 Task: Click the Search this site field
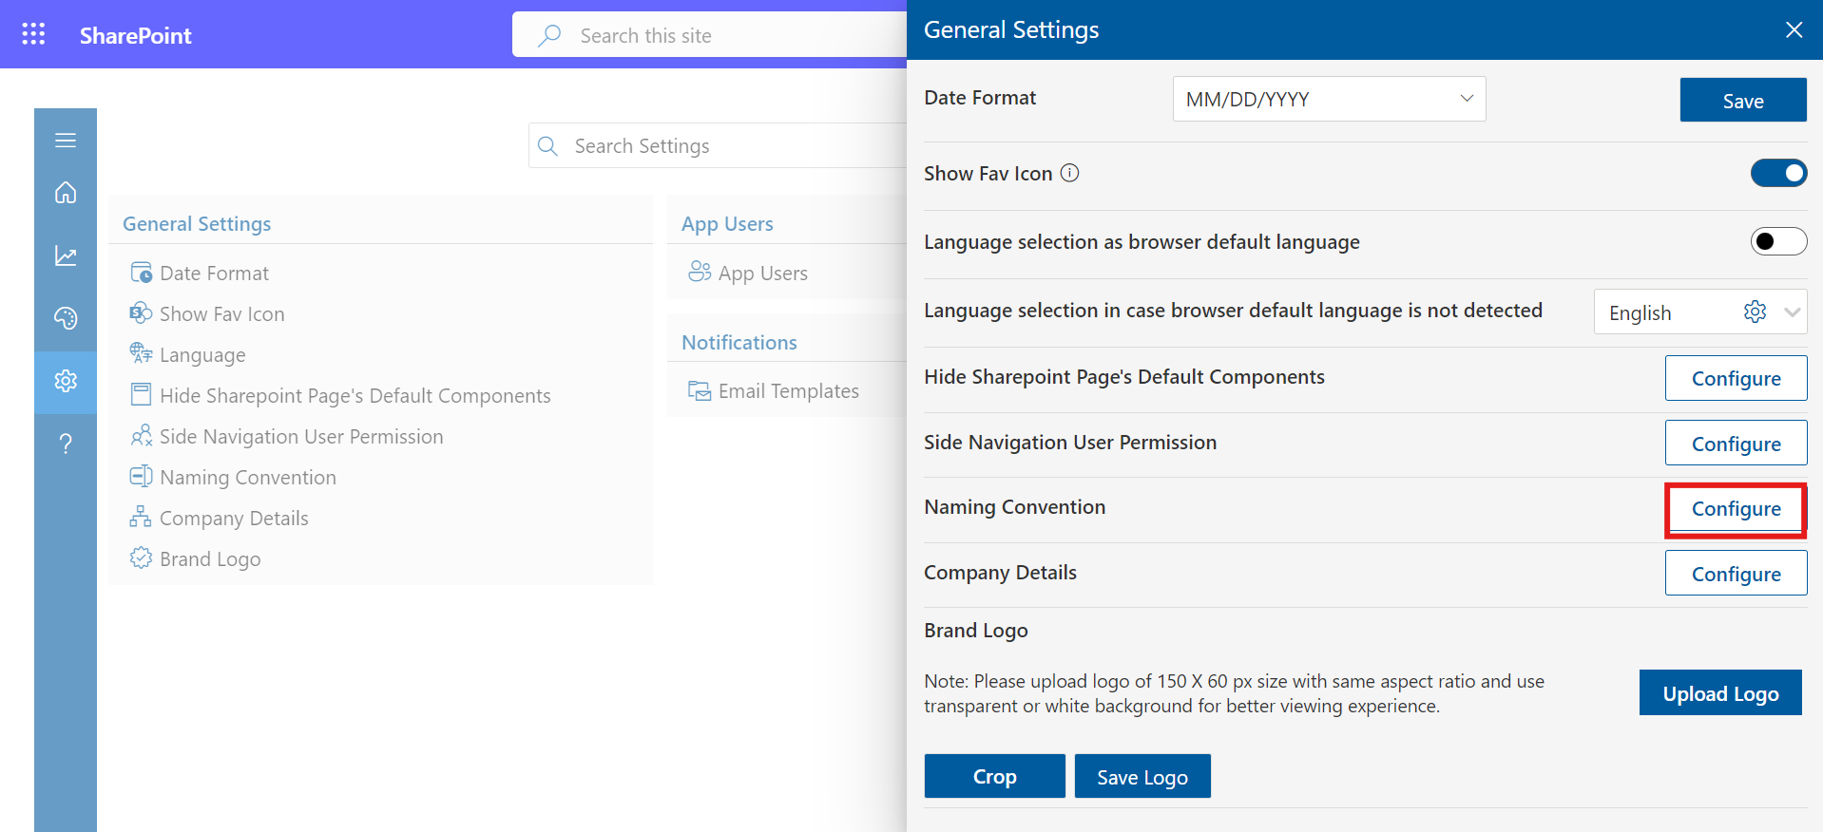coord(709,35)
